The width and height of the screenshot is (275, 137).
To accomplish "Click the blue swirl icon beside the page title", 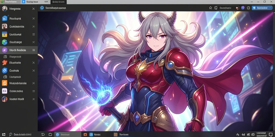I will tap(42, 8).
